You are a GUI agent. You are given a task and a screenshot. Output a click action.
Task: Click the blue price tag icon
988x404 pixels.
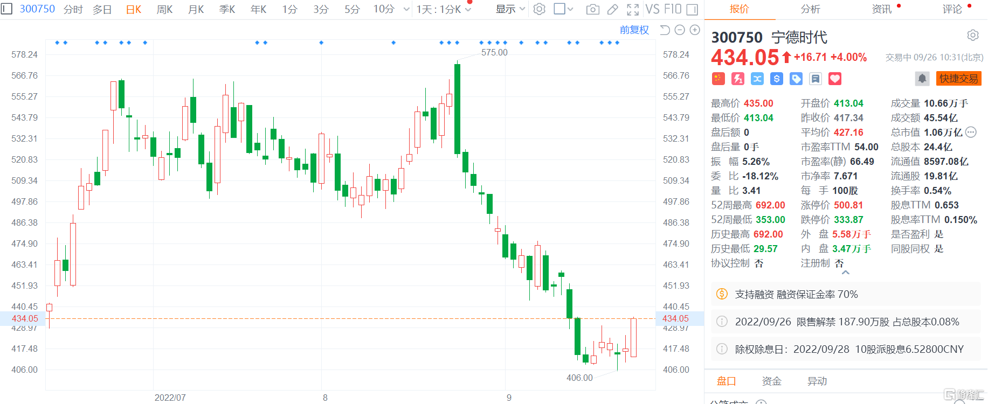796,79
